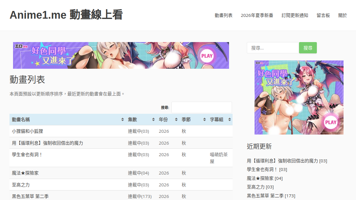This screenshot has height=200, width=356.
Task: Open recent update 用【循環利息】強制收回借出的魔力 [03]
Action: [287, 161]
